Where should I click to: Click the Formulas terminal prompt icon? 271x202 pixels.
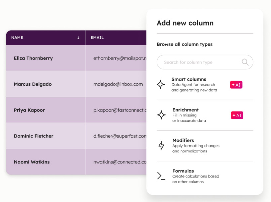(161, 176)
